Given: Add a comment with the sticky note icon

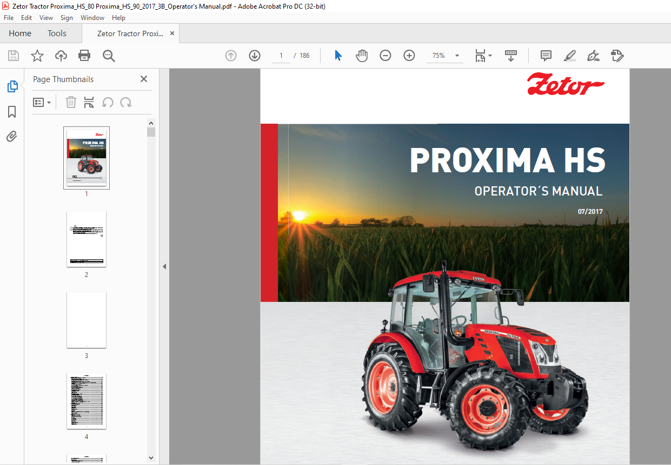Looking at the screenshot, I should coord(546,56).
